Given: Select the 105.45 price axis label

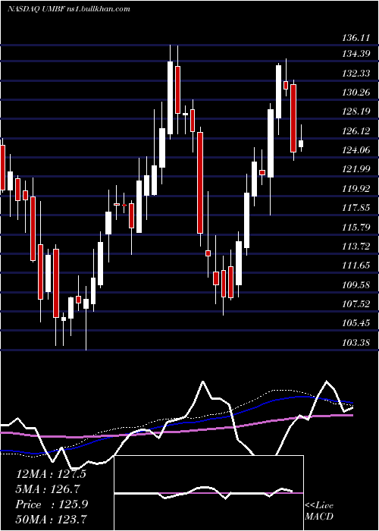Looking at the screenshot, I should point(356,322).
